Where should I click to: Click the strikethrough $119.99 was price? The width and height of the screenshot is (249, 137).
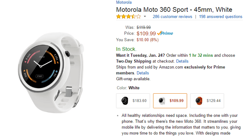(x=144, y=27)
